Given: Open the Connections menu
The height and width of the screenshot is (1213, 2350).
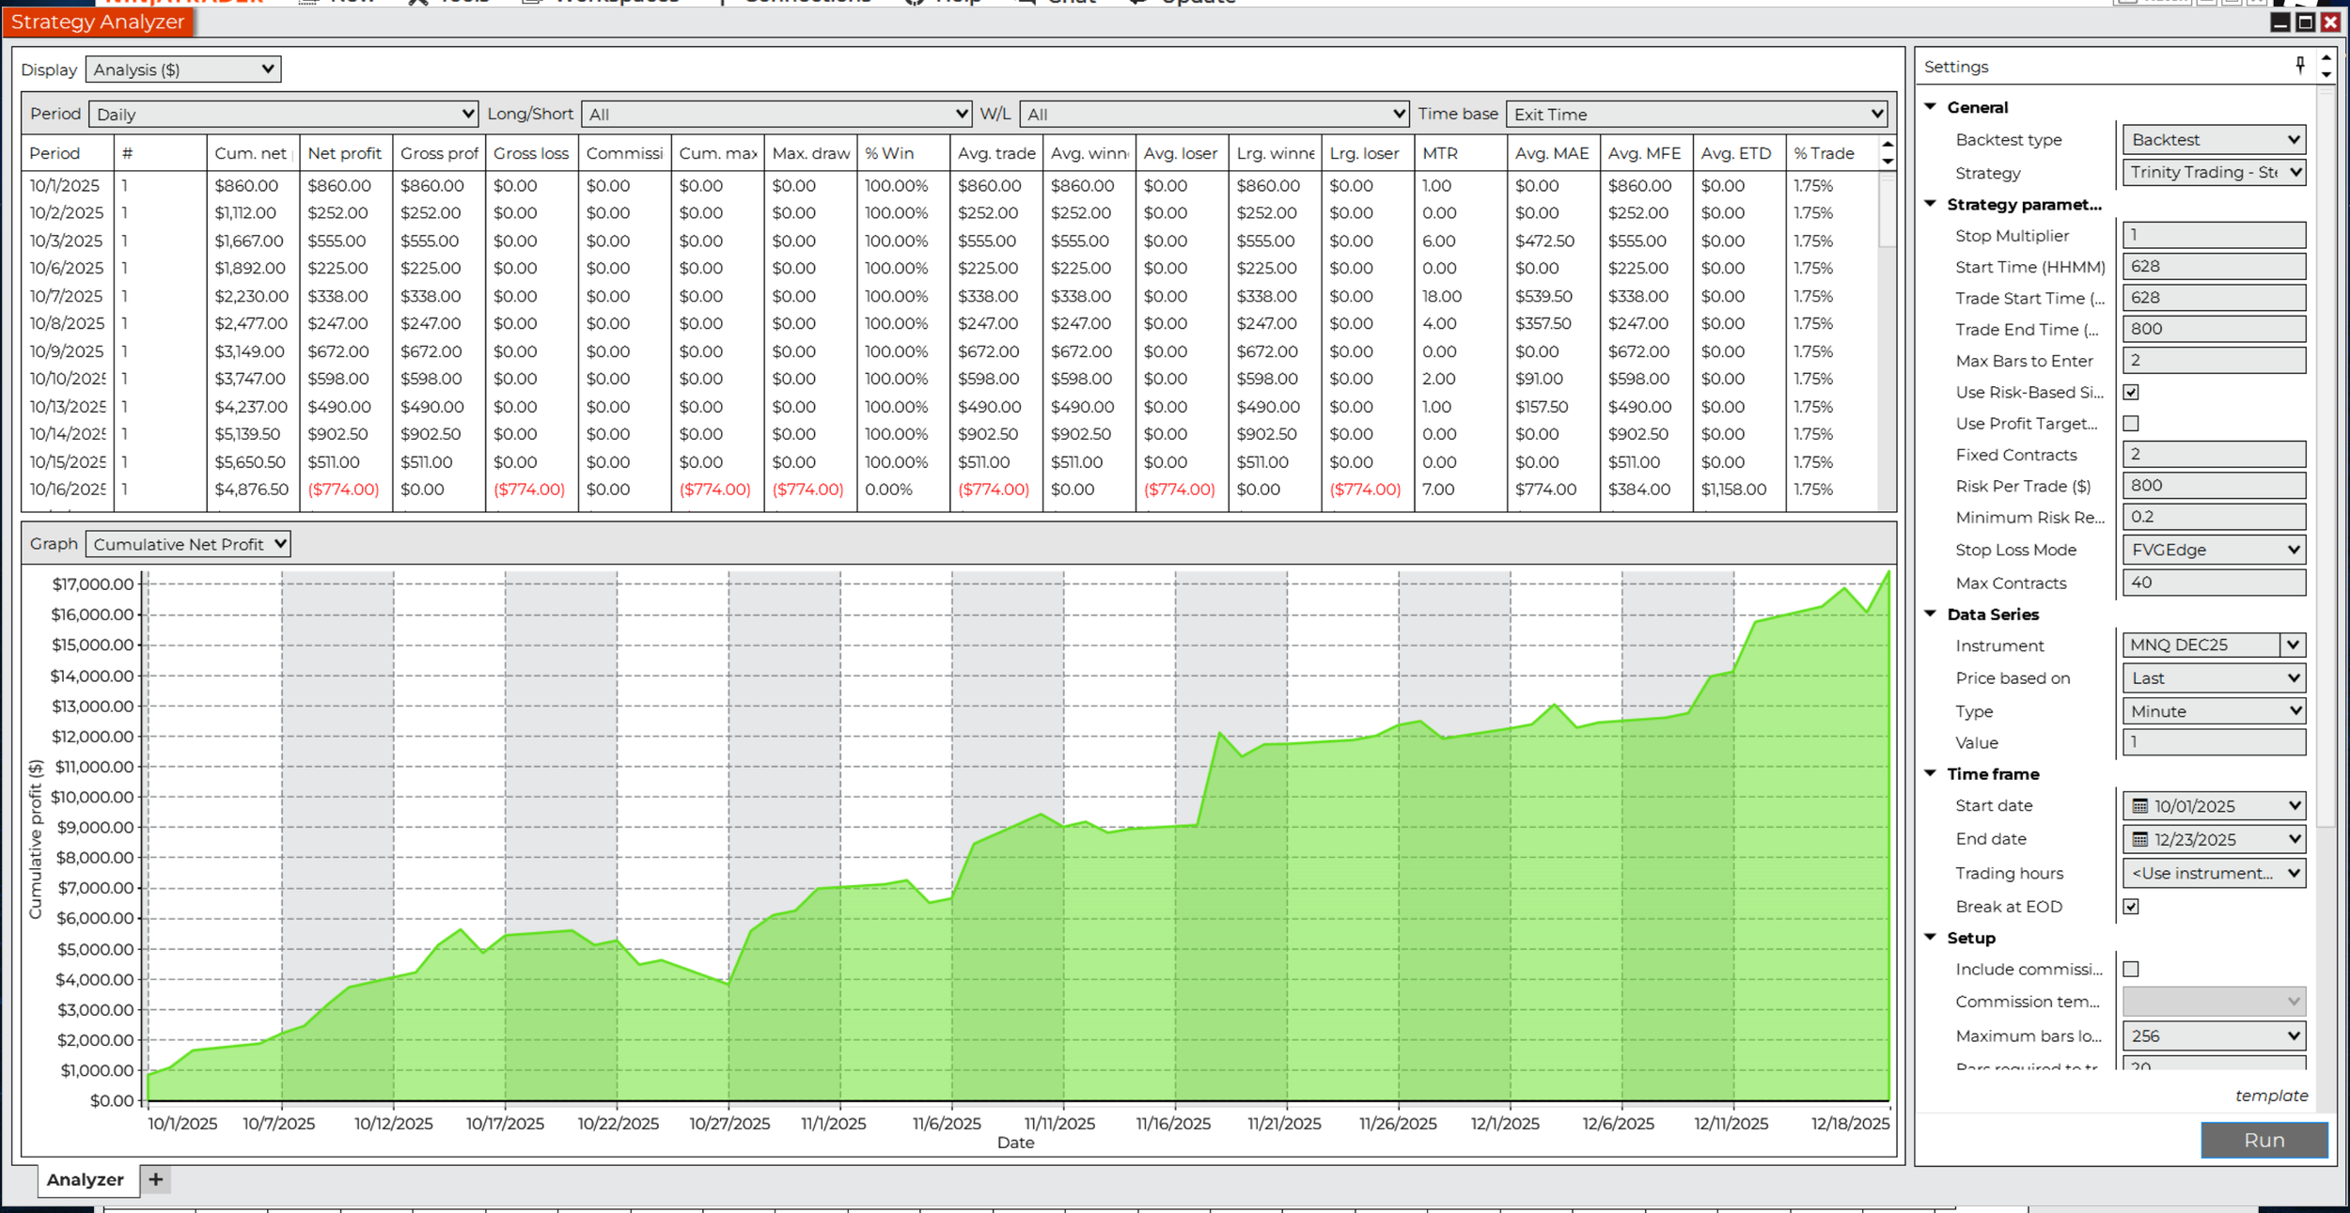Looking at the screenshot, I should click(807, 2).
